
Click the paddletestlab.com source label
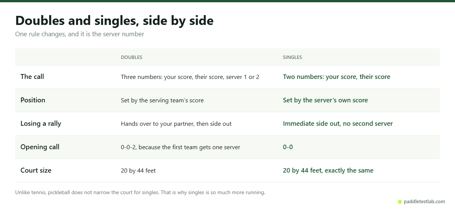[x=421, y=202]
